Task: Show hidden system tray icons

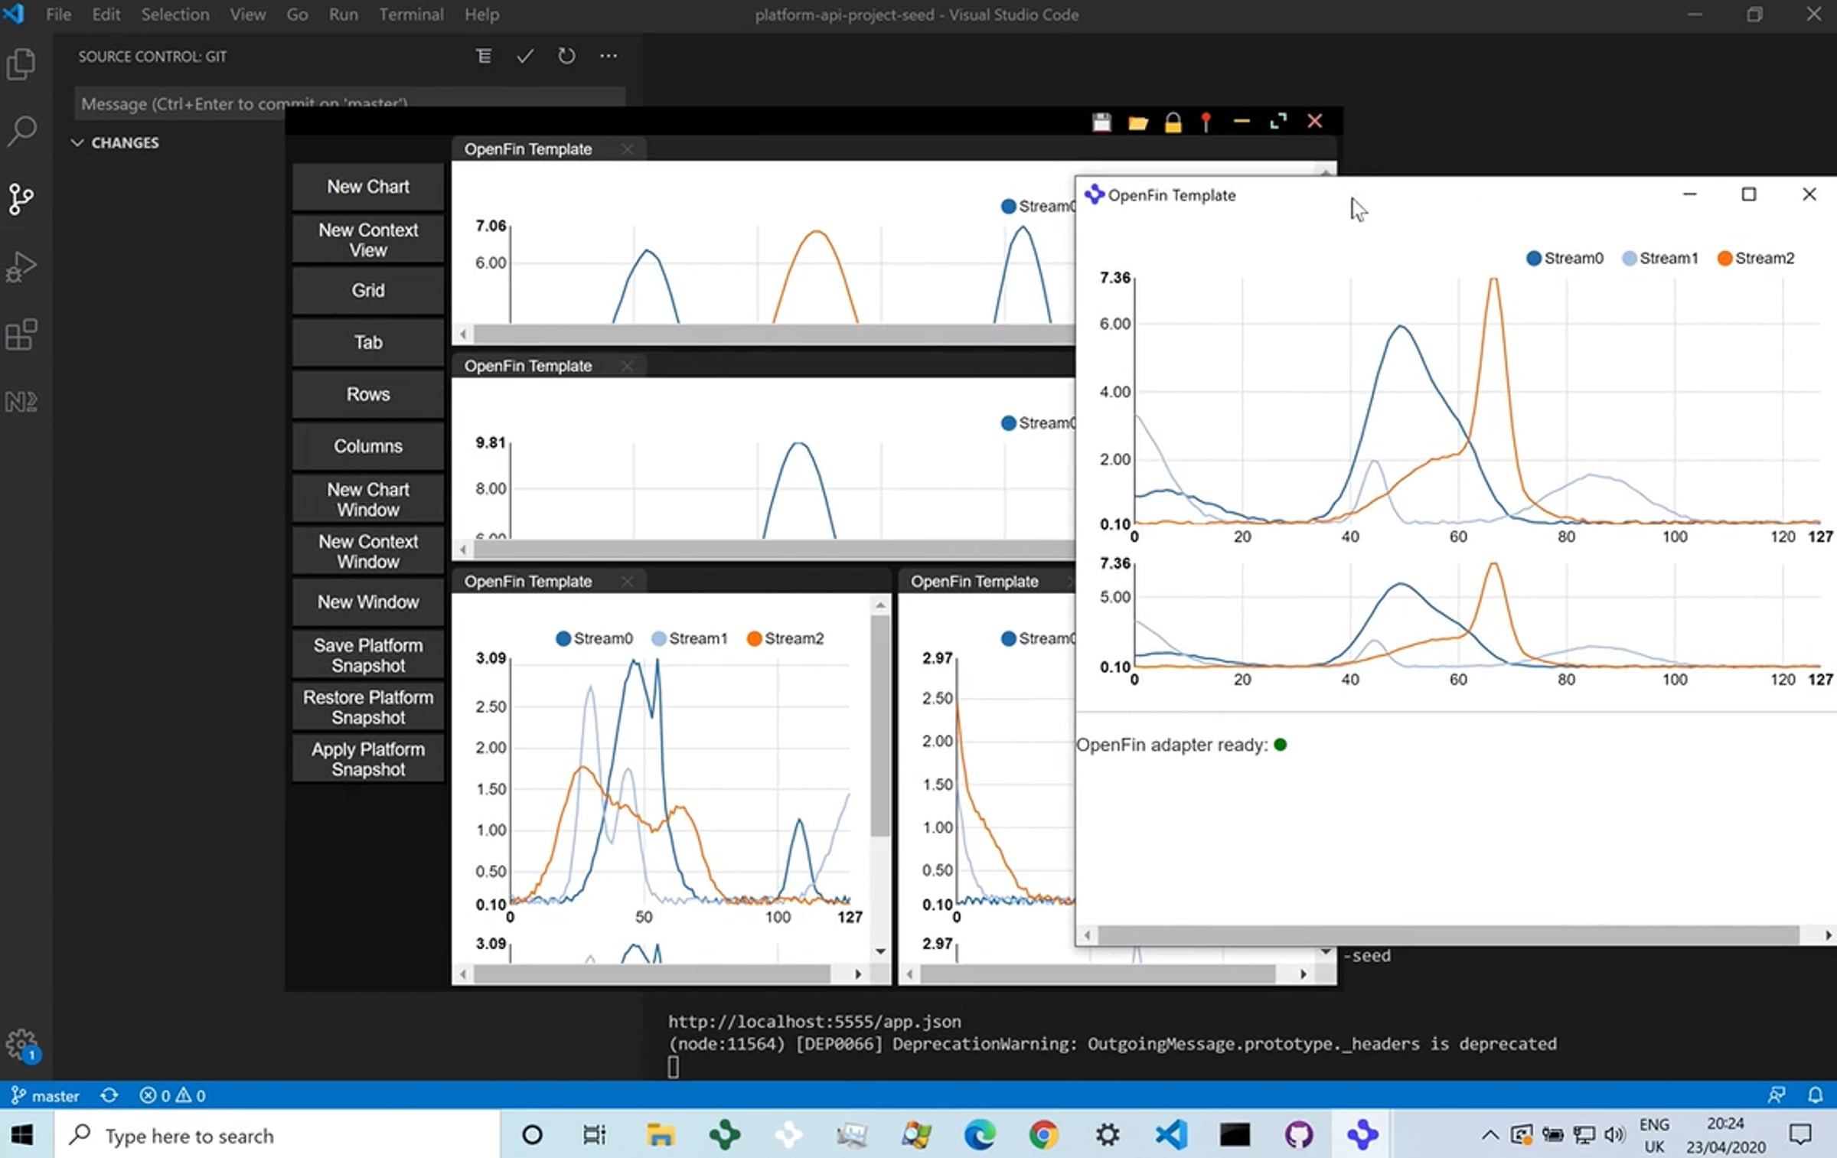Action: tap(1490, 1134)
